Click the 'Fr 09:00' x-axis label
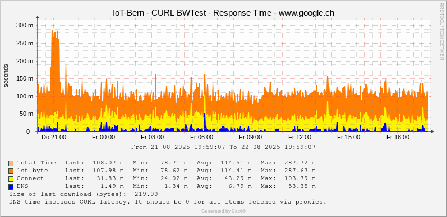The width and height of the screenshot is (447, 217). pyautogui.click(x=251, y=138)
